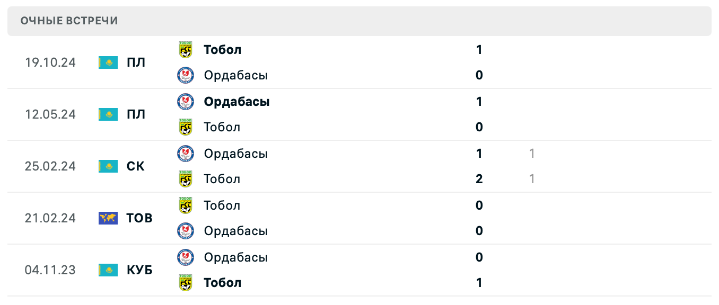Select the 12.05.24 date entry
719x305 pixels.
tap(50, 114)
